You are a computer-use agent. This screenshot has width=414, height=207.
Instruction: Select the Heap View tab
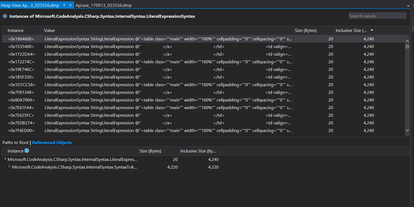click(x=30, y=5)
